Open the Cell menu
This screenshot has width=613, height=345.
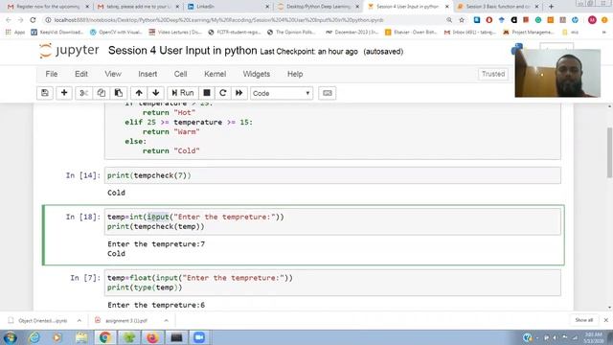[x=180, y=74]
